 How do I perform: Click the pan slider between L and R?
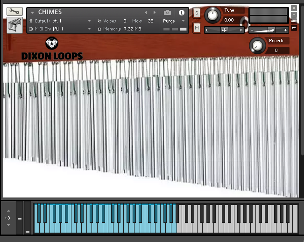point(225,30)
